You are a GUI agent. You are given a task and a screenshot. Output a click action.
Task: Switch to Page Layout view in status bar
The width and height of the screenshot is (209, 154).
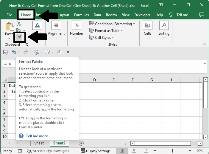tap(134, 151)
